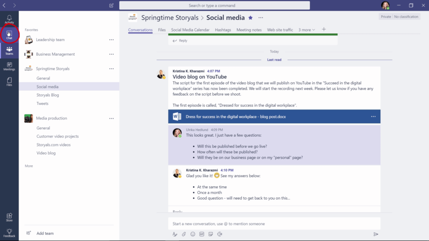This screenshot has height=241, width=429.
Task: Open the Chat section
Action: tap(9, 34)
